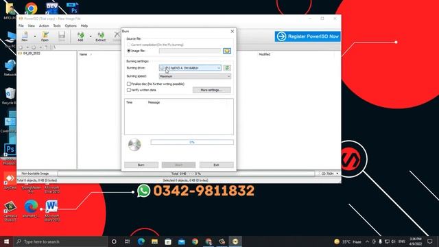Select the This PC desktop icon
439x247 pixels.
(10, 40)
